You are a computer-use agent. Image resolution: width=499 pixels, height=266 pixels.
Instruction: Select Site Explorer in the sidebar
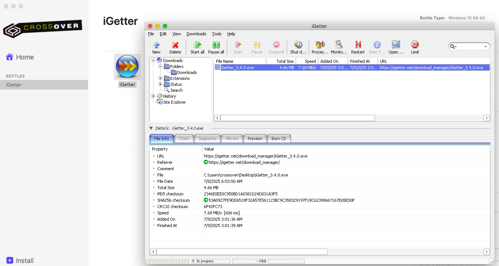[x=173, y=102]
